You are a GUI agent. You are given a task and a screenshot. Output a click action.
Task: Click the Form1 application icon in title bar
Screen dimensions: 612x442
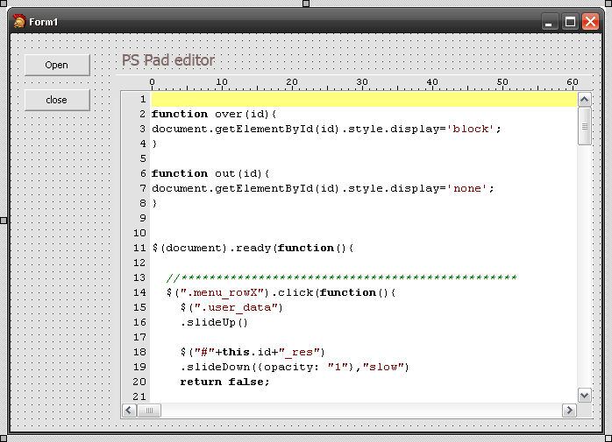coord(19,21)
